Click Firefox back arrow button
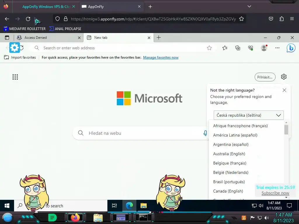 point(7,19)
